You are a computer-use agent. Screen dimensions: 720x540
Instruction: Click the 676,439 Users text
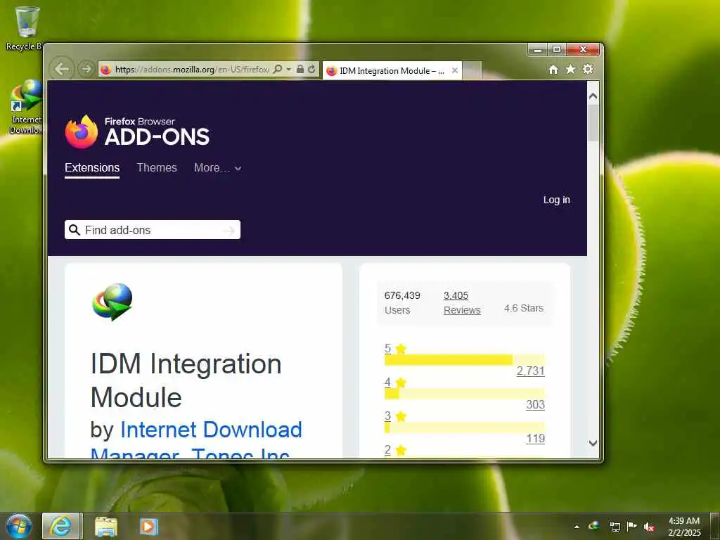pyautogui.click(x=402, y=302)
